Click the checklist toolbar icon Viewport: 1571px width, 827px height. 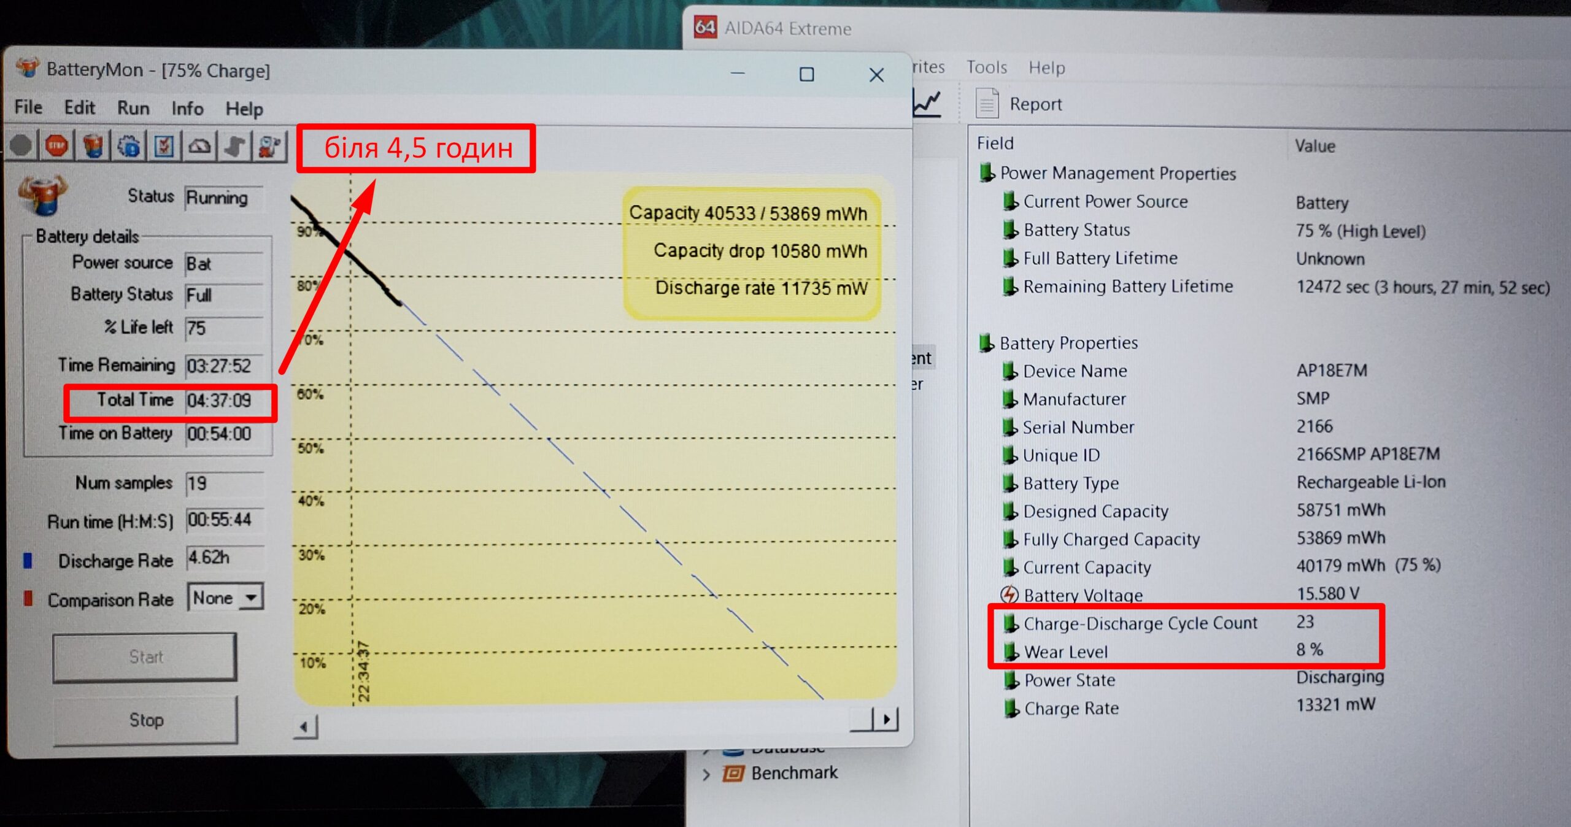click(x=164, y=146)
